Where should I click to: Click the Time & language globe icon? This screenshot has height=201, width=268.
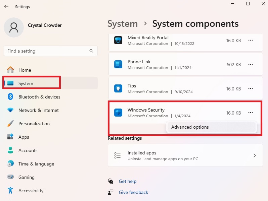(x=10, y=163)
